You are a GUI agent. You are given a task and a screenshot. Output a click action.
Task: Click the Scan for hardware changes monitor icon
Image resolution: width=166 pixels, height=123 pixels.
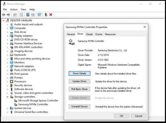39,15
